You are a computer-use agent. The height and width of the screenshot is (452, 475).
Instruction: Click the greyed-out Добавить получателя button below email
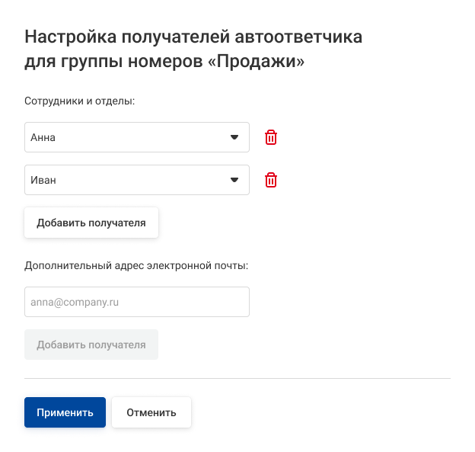[x=91, y=345]
